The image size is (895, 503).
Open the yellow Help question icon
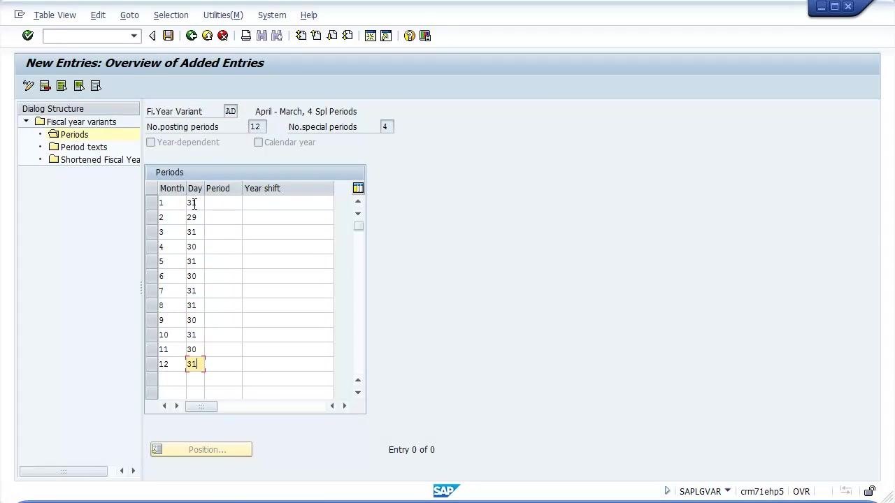pyautogui.click(x=410, y=36)
